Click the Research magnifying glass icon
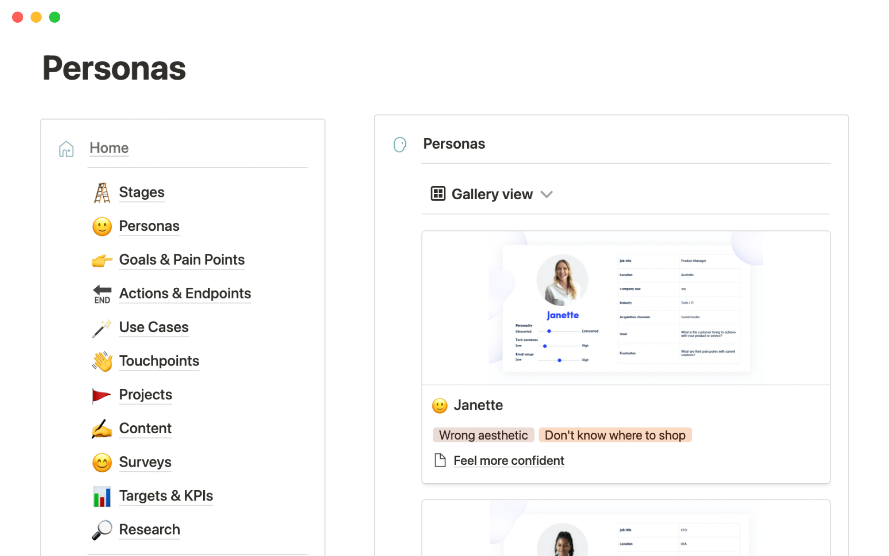The height and width of the screenshot is (556, 889). click(x=102, y=530)
